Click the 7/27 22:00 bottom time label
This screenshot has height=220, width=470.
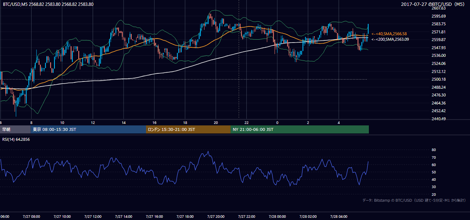(246, 217)
